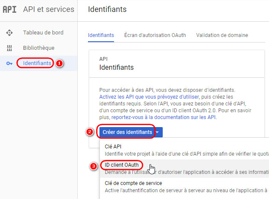Click the Identifiants card heading
The image size is (269, 199).
pos(116,67)
